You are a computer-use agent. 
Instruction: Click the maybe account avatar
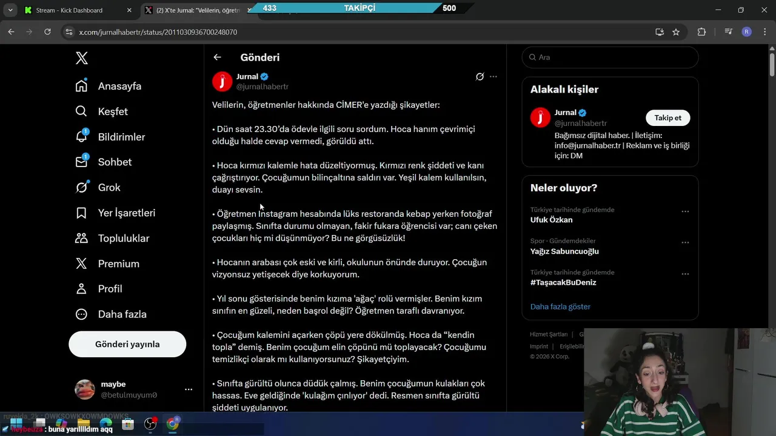[85, 389]
